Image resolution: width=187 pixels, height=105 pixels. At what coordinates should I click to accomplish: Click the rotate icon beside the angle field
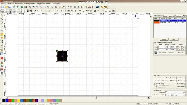(34, 11)
